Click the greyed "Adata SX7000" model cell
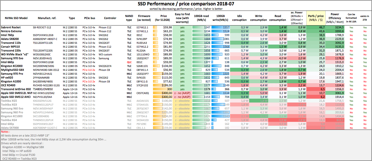 10,128
